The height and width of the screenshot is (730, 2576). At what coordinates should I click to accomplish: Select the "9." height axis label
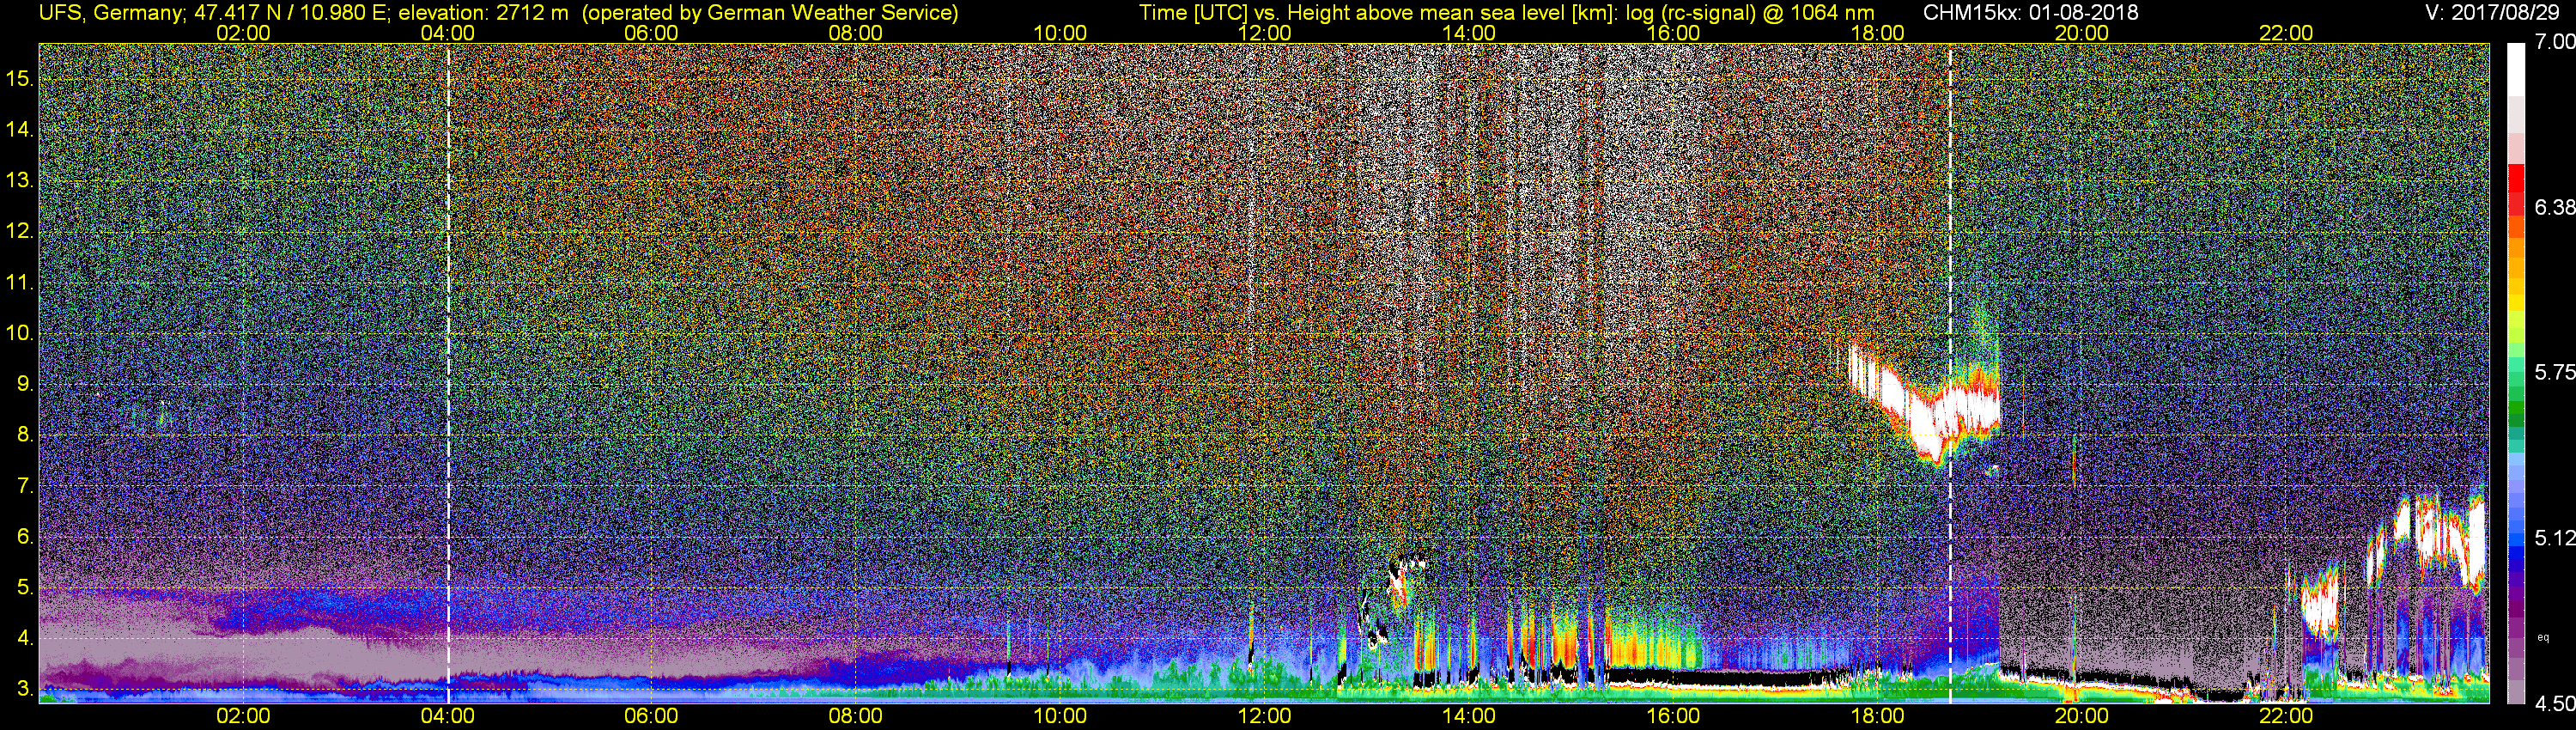coord(25,385)
